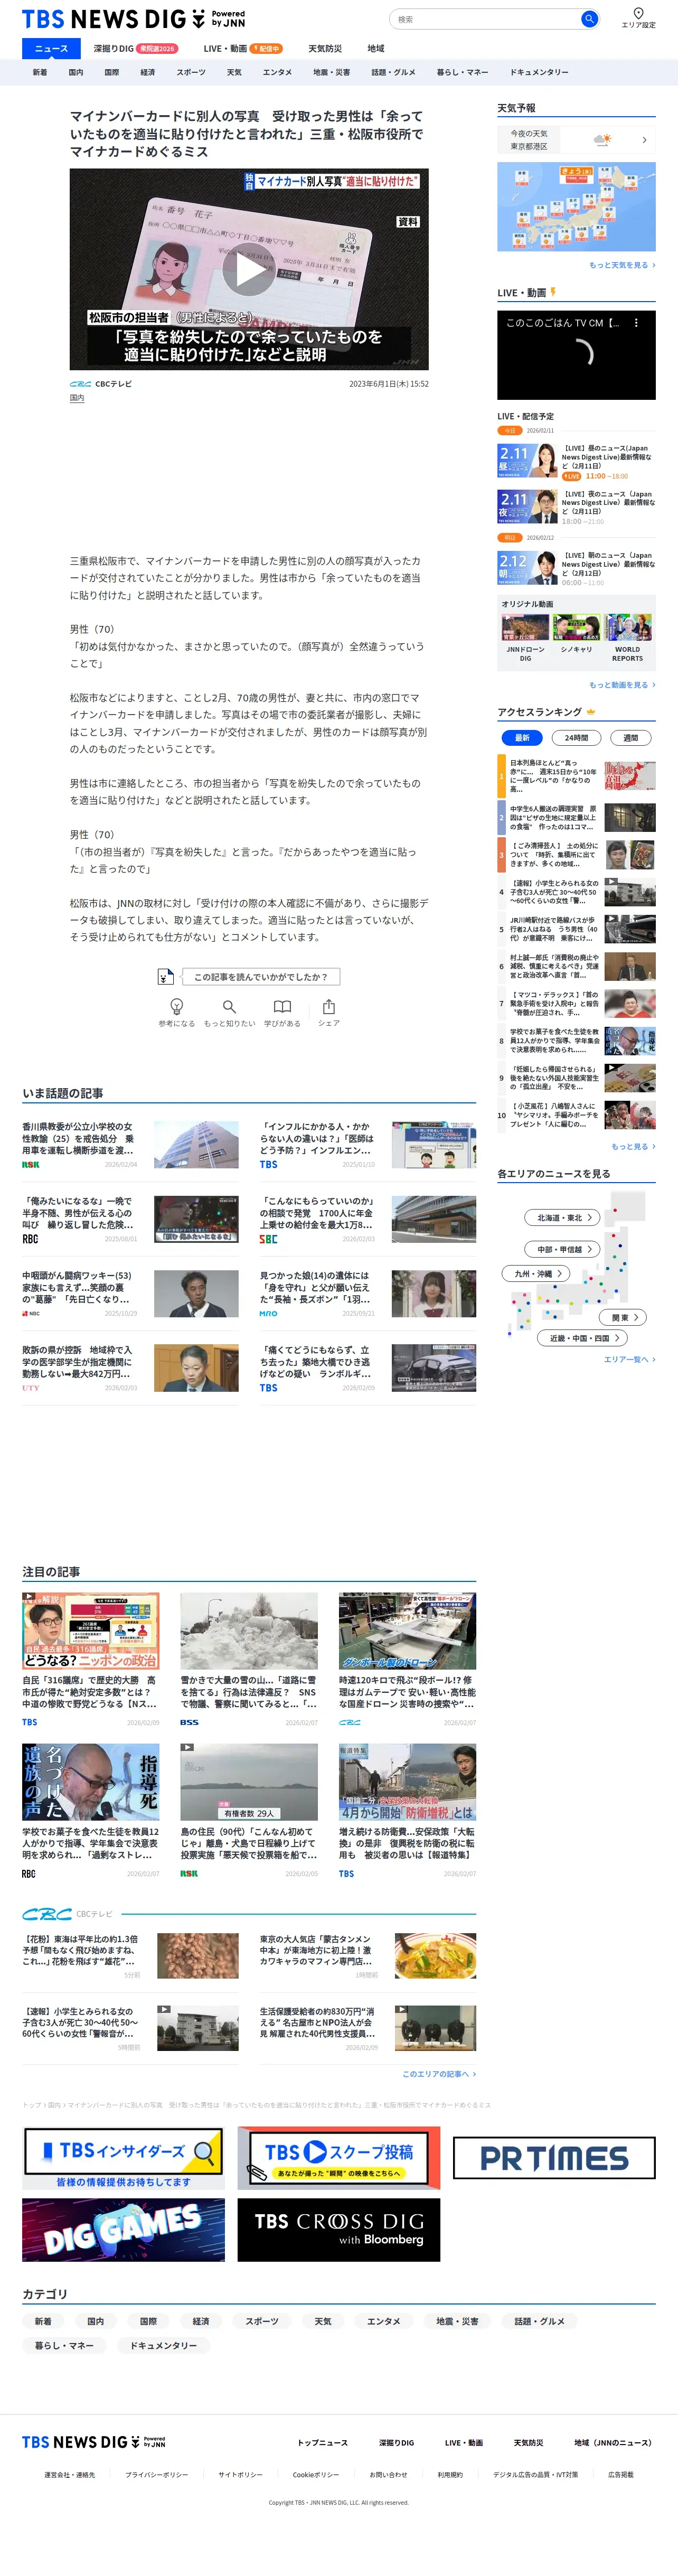
Task: Switch to the LIVE・動画 tab
Action: [x=243, y=48]
